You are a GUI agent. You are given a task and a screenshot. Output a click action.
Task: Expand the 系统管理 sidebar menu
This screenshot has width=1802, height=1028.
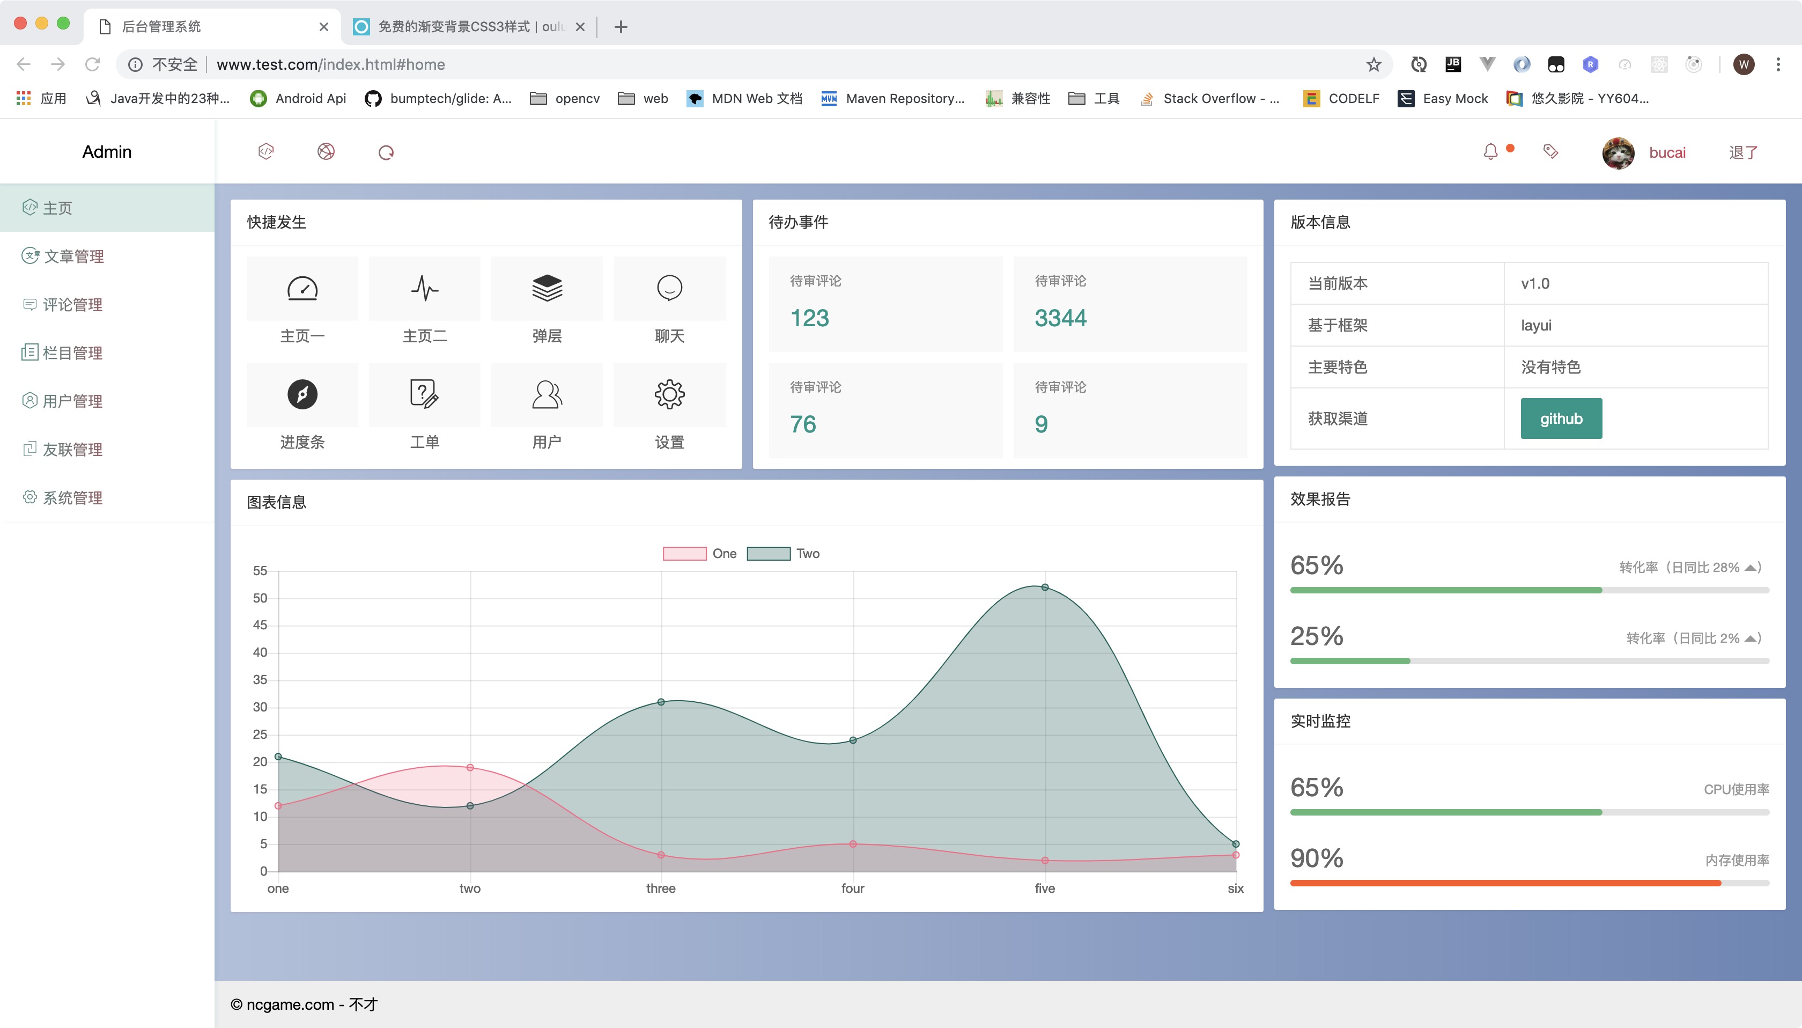pyautogui.click(x=72, y=498)
